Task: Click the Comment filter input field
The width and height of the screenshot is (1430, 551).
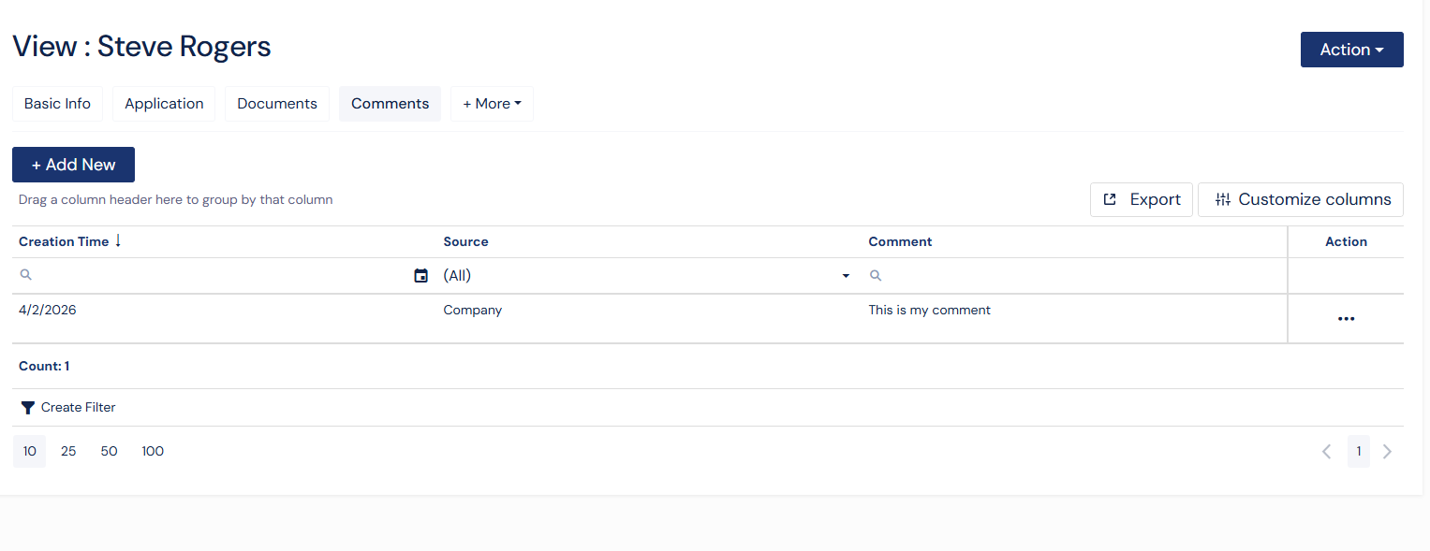Action: click(x=1077, y=276)
